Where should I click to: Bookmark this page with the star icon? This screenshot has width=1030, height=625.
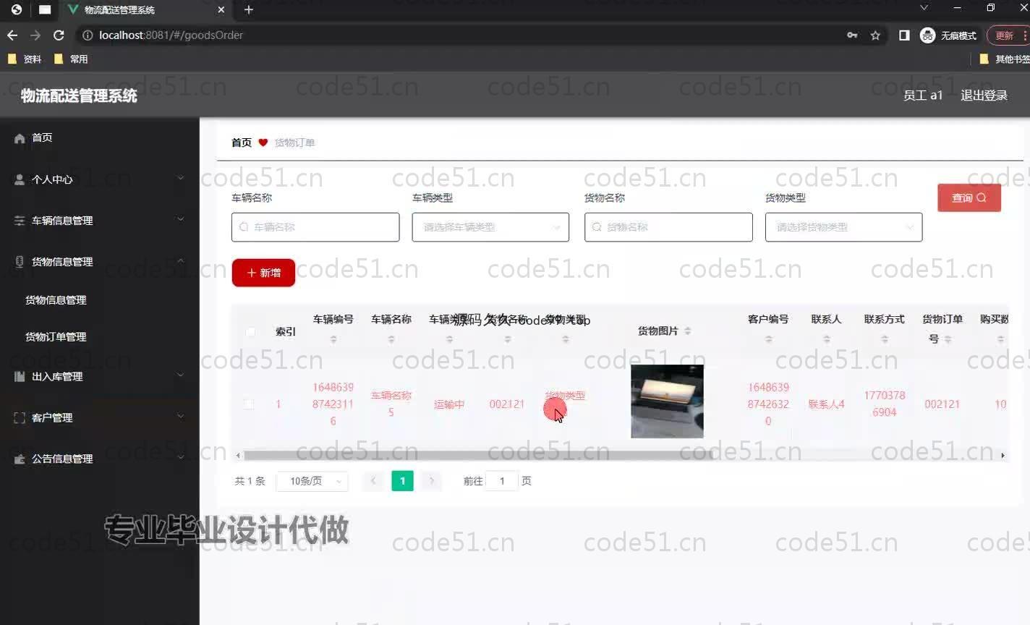coord(875,35)
